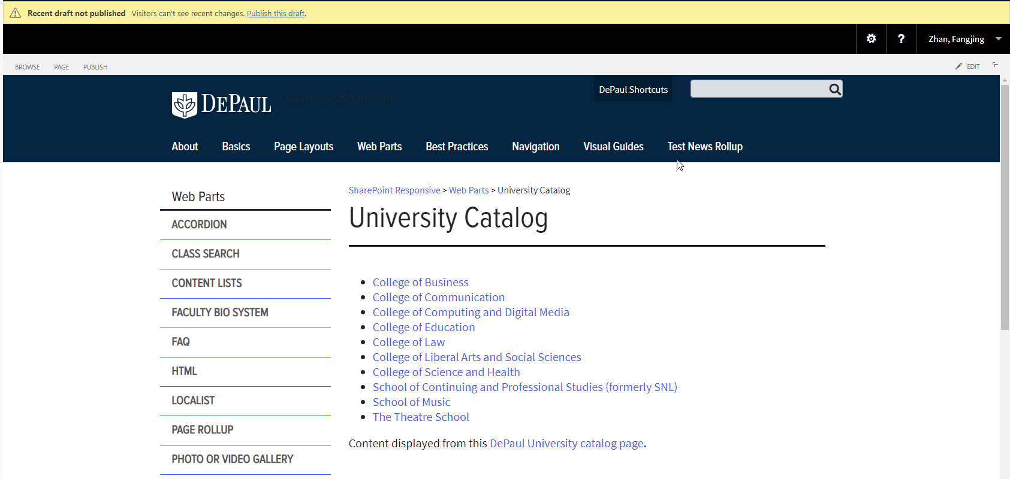Open College of Business link
The image size is (1010, 479).
[x=420, y=283]
